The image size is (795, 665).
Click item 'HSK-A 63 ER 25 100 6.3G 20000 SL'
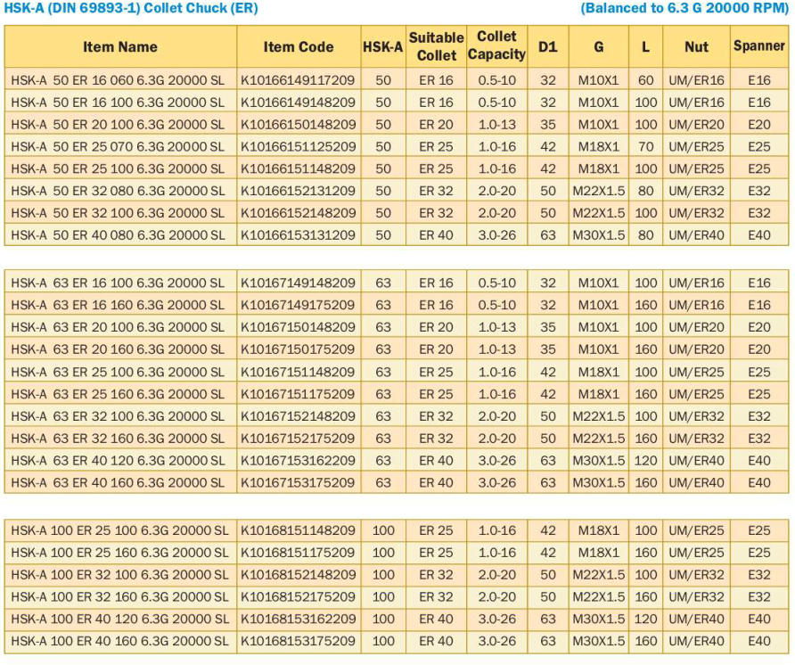pyautogui.click(x=118, y=372)
